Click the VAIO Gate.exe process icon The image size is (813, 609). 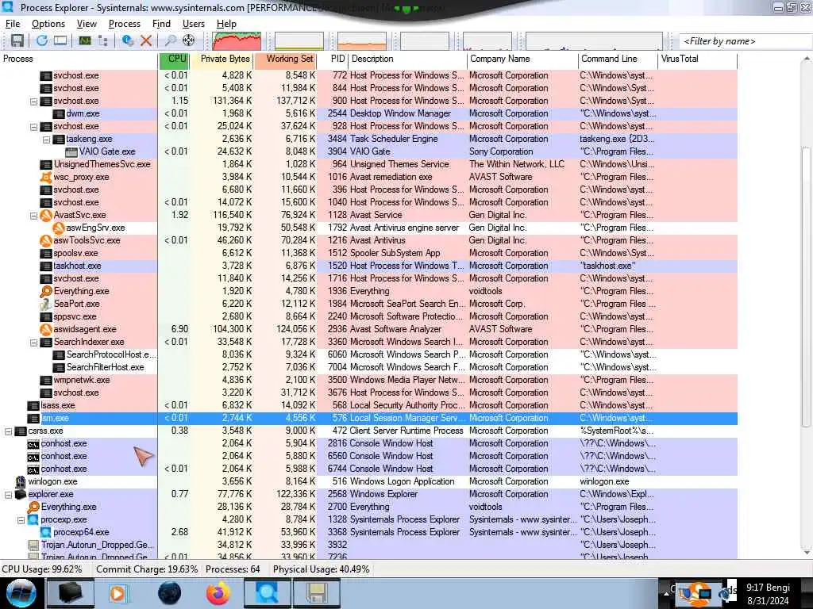pos(71,151)
